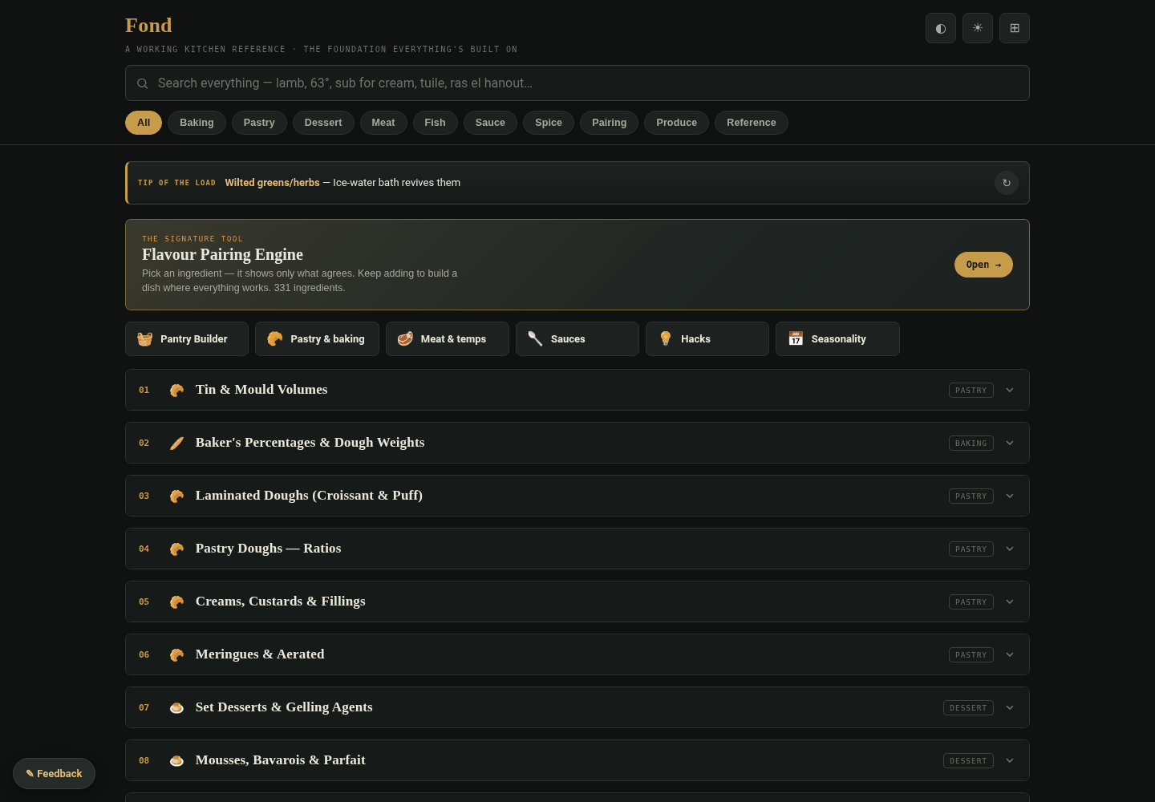Filter by the Fish chip
Screen dimensions: 1155x802
pyautogui.click(x=435, y=123)
